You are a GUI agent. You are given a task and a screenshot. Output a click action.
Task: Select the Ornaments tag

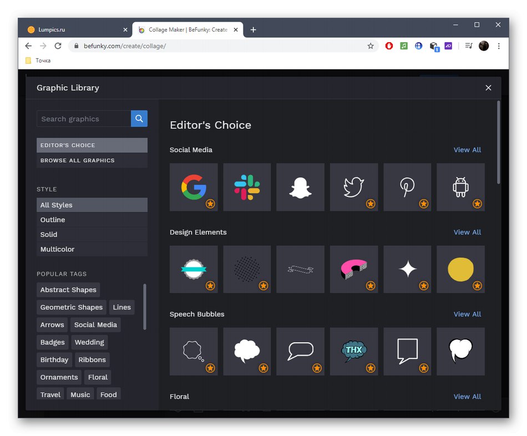[x=59, y=377]
